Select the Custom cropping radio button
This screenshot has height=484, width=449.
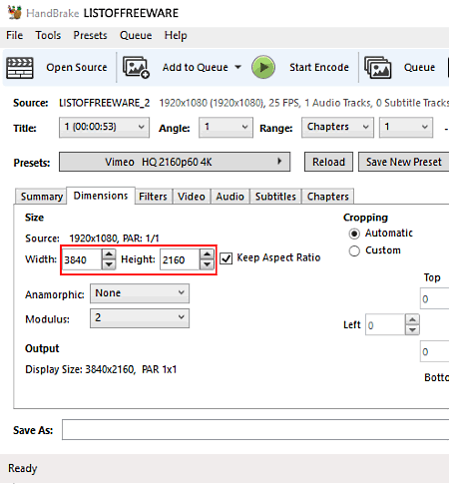coord(354,250)
